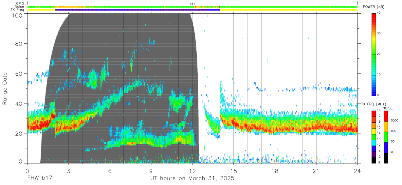The height and width of the screenshot is (185, 402).
Task: Click the yellow swatch in TX FRQ legend
Action: (374, 131)
